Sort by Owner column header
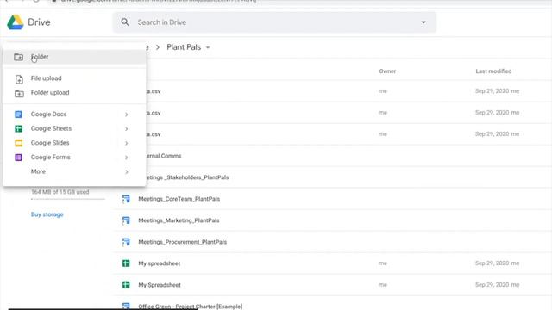The width and height of the screenshot is (552, 310). pyautogui.click(x=387, y=71)
